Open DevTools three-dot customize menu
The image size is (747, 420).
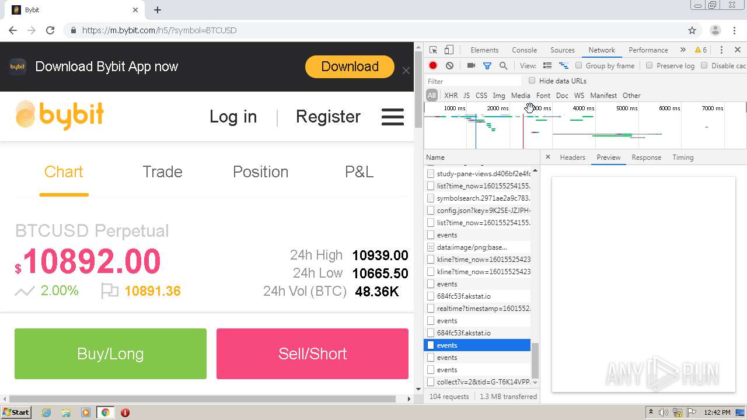coord(721,50)
